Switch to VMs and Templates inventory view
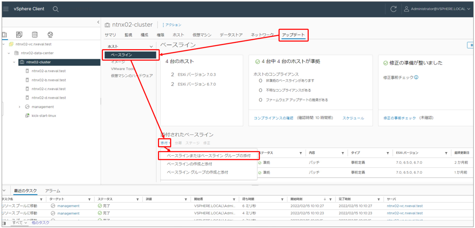 19,35
